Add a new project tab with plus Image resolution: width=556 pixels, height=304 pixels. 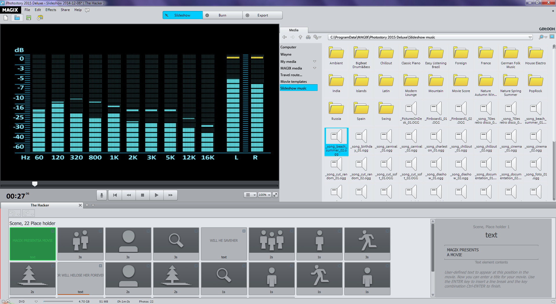(x=87, y=205)
